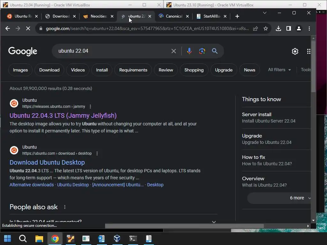Open options for the releases.ubuntu.com result
The height and width of the screenshot is (245, 327).
coord(90,107)
